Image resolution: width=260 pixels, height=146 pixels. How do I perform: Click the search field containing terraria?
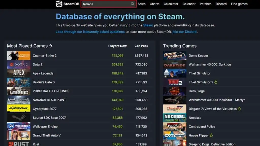107,4
